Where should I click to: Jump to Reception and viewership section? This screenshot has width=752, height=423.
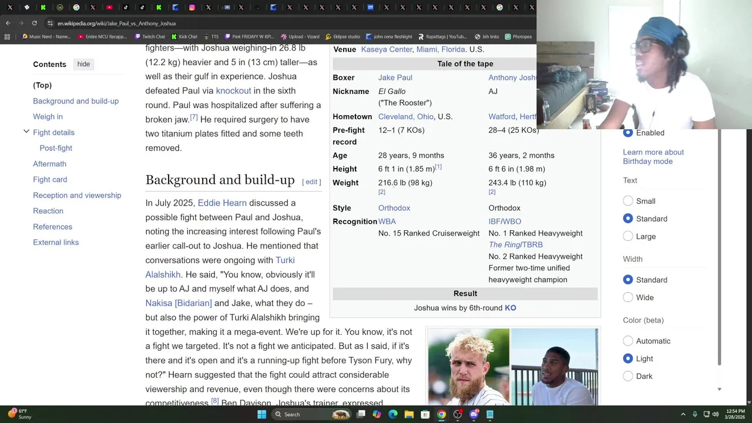tap(77, 195)
